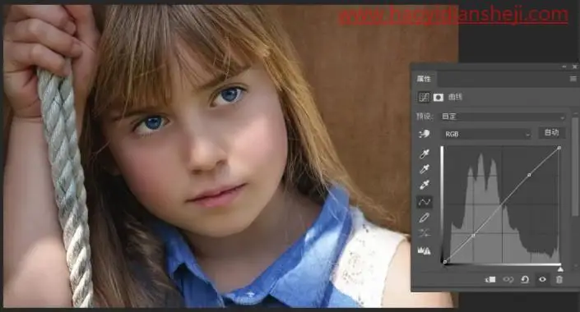The image size is (580, 312).
Task: Open the RGB channel dropdown
Action: tap(486, 134)
